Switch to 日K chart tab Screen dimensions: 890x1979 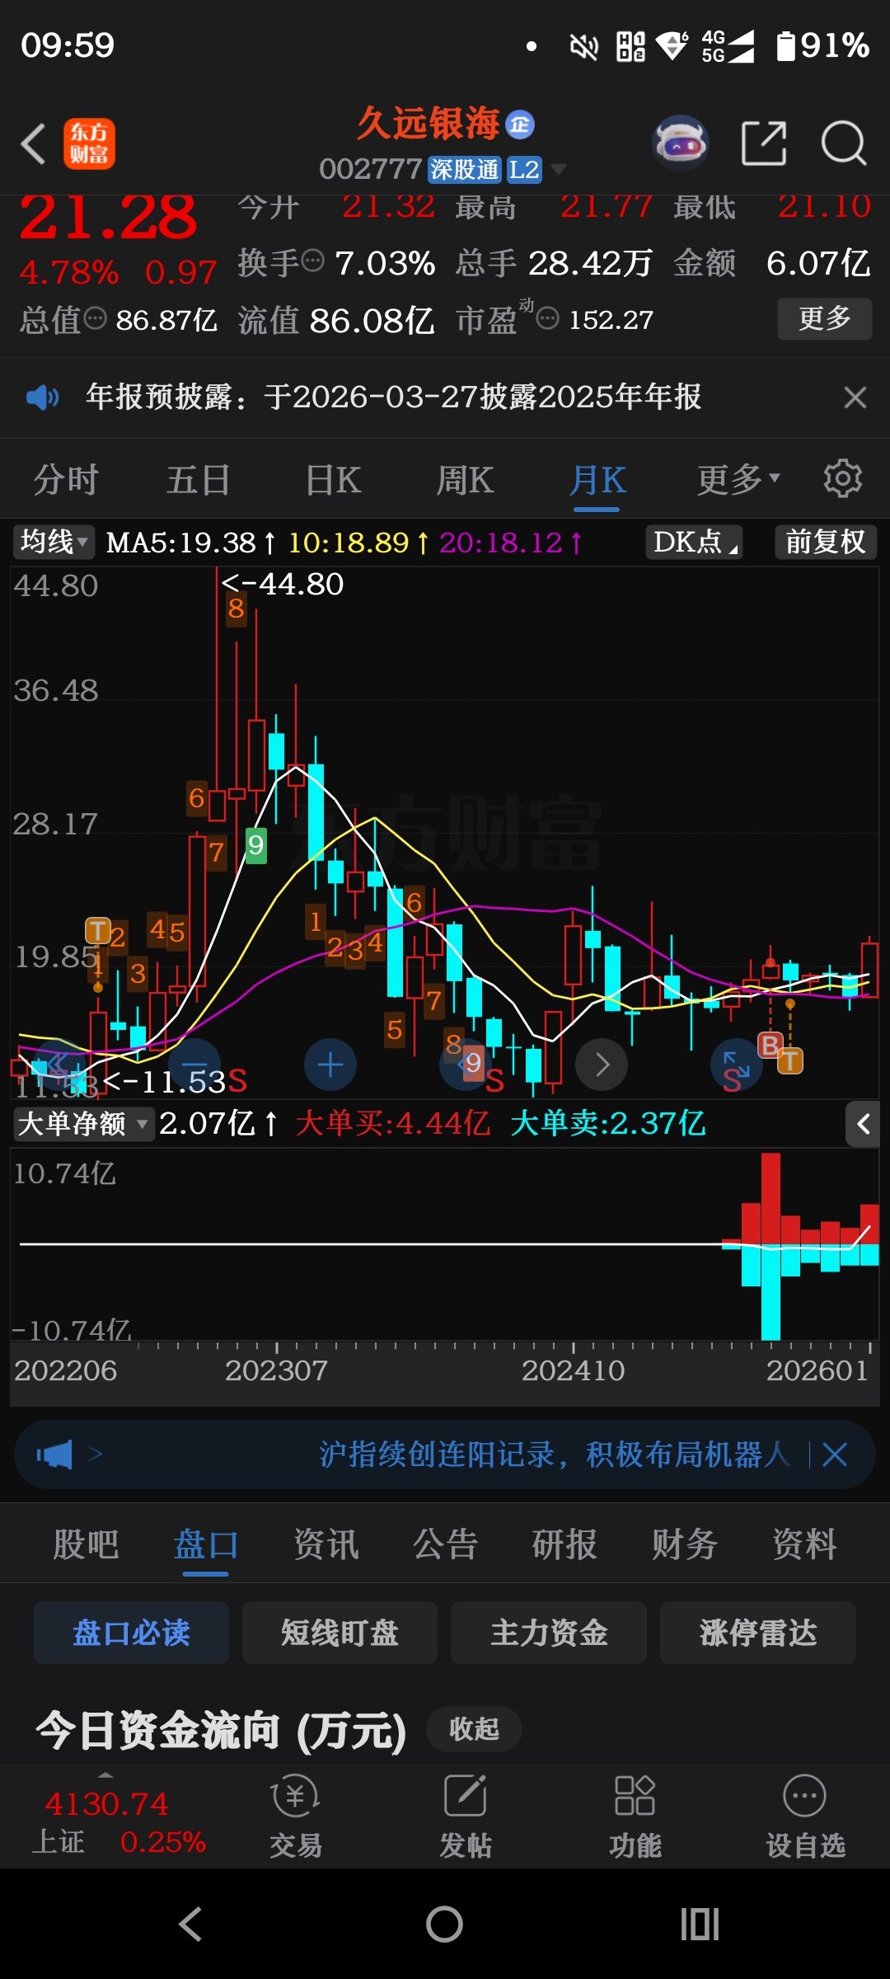[333, 480]
